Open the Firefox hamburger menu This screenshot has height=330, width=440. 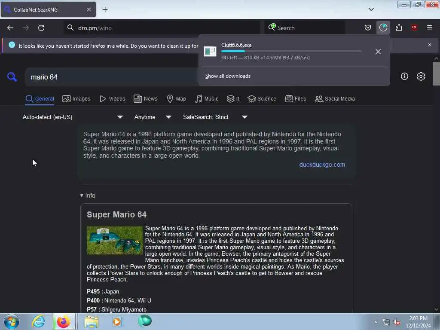click(x=430, y=27)
